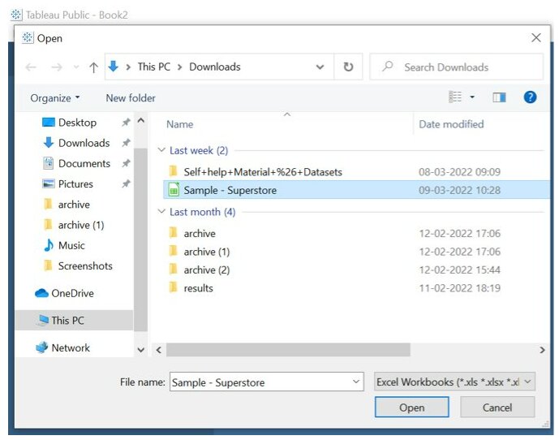Click the 09-03-2022 10:28 date cell

point(459,190)
